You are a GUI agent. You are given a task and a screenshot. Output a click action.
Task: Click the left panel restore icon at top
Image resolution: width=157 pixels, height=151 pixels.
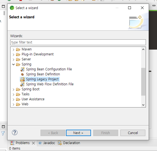pos(3,6)
